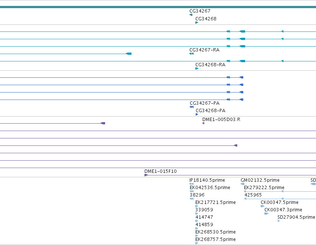
Task: Click the short teal transcript's exon block
Action: (x=129, y=54)
